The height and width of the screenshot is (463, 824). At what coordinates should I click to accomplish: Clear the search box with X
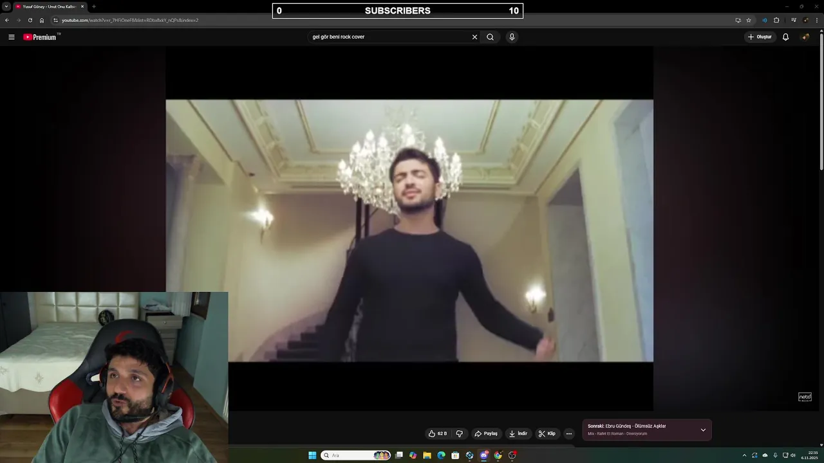tap(475, 37)
